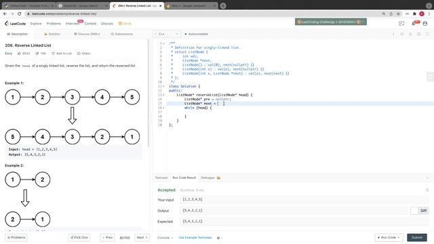Collapse the result panel with the chevron

[x=427, y=178]
